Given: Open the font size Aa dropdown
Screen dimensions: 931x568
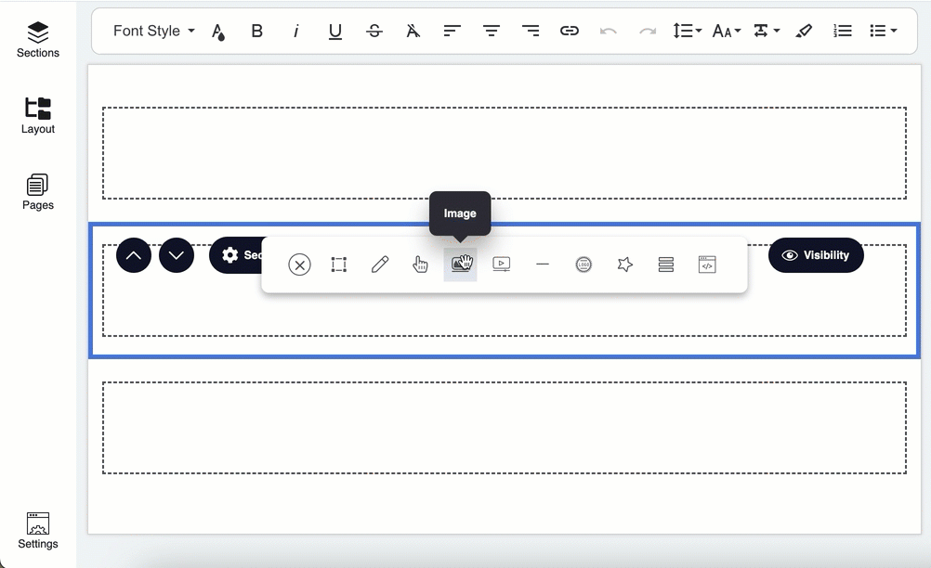Looking at the screenshot, I should tap(726, 31).
